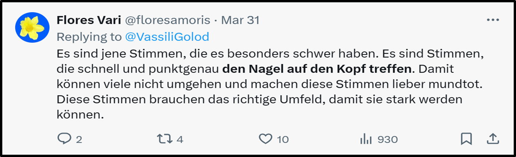Click the reply speech bubble icon

click(63, 139)
